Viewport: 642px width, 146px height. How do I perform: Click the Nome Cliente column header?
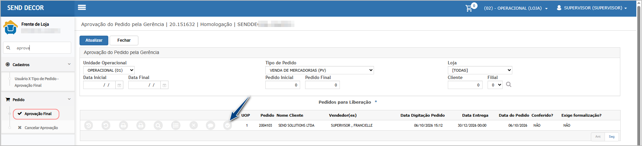click(290, 115)
